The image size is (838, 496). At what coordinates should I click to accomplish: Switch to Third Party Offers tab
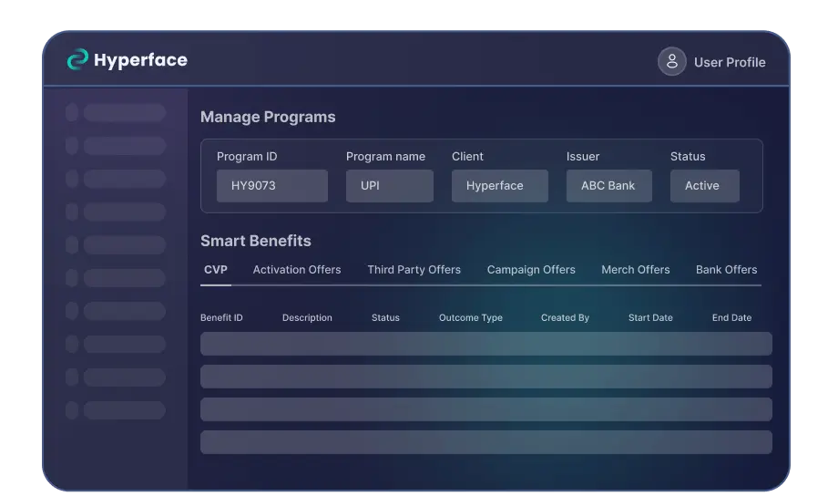point(414,270)
